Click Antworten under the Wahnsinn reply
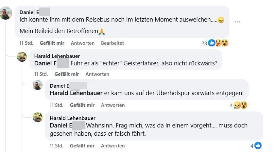The height and width of the screenshot is (152, 275). (113, 146)
